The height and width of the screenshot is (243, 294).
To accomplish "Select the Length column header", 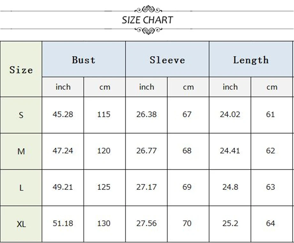I will tap(251, 59).
